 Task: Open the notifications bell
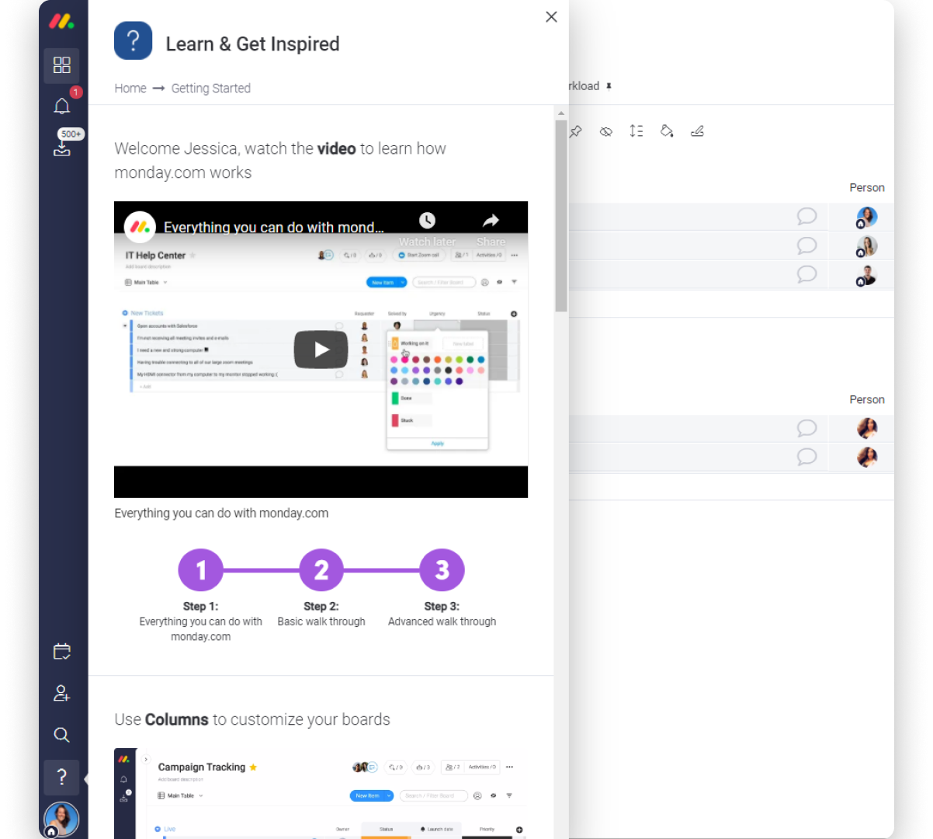click(62, 106)
